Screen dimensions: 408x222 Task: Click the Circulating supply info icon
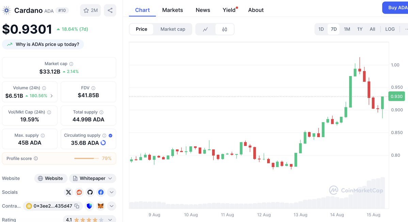click(x=104, y=135)
